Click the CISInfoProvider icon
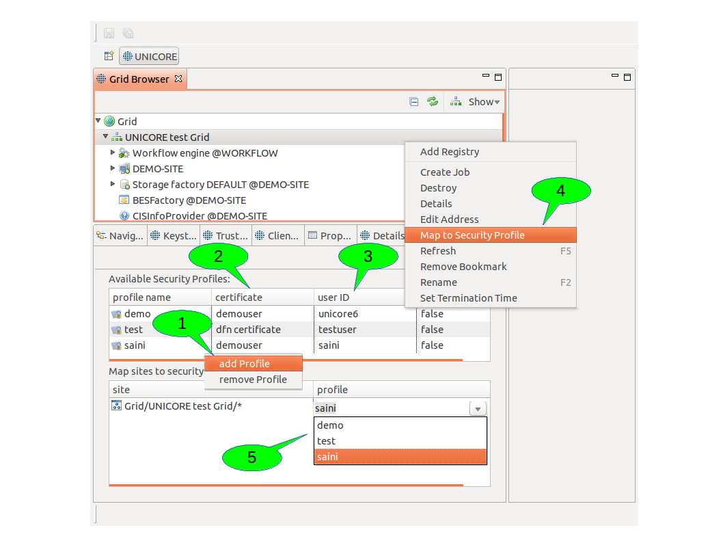 point(124,216)
